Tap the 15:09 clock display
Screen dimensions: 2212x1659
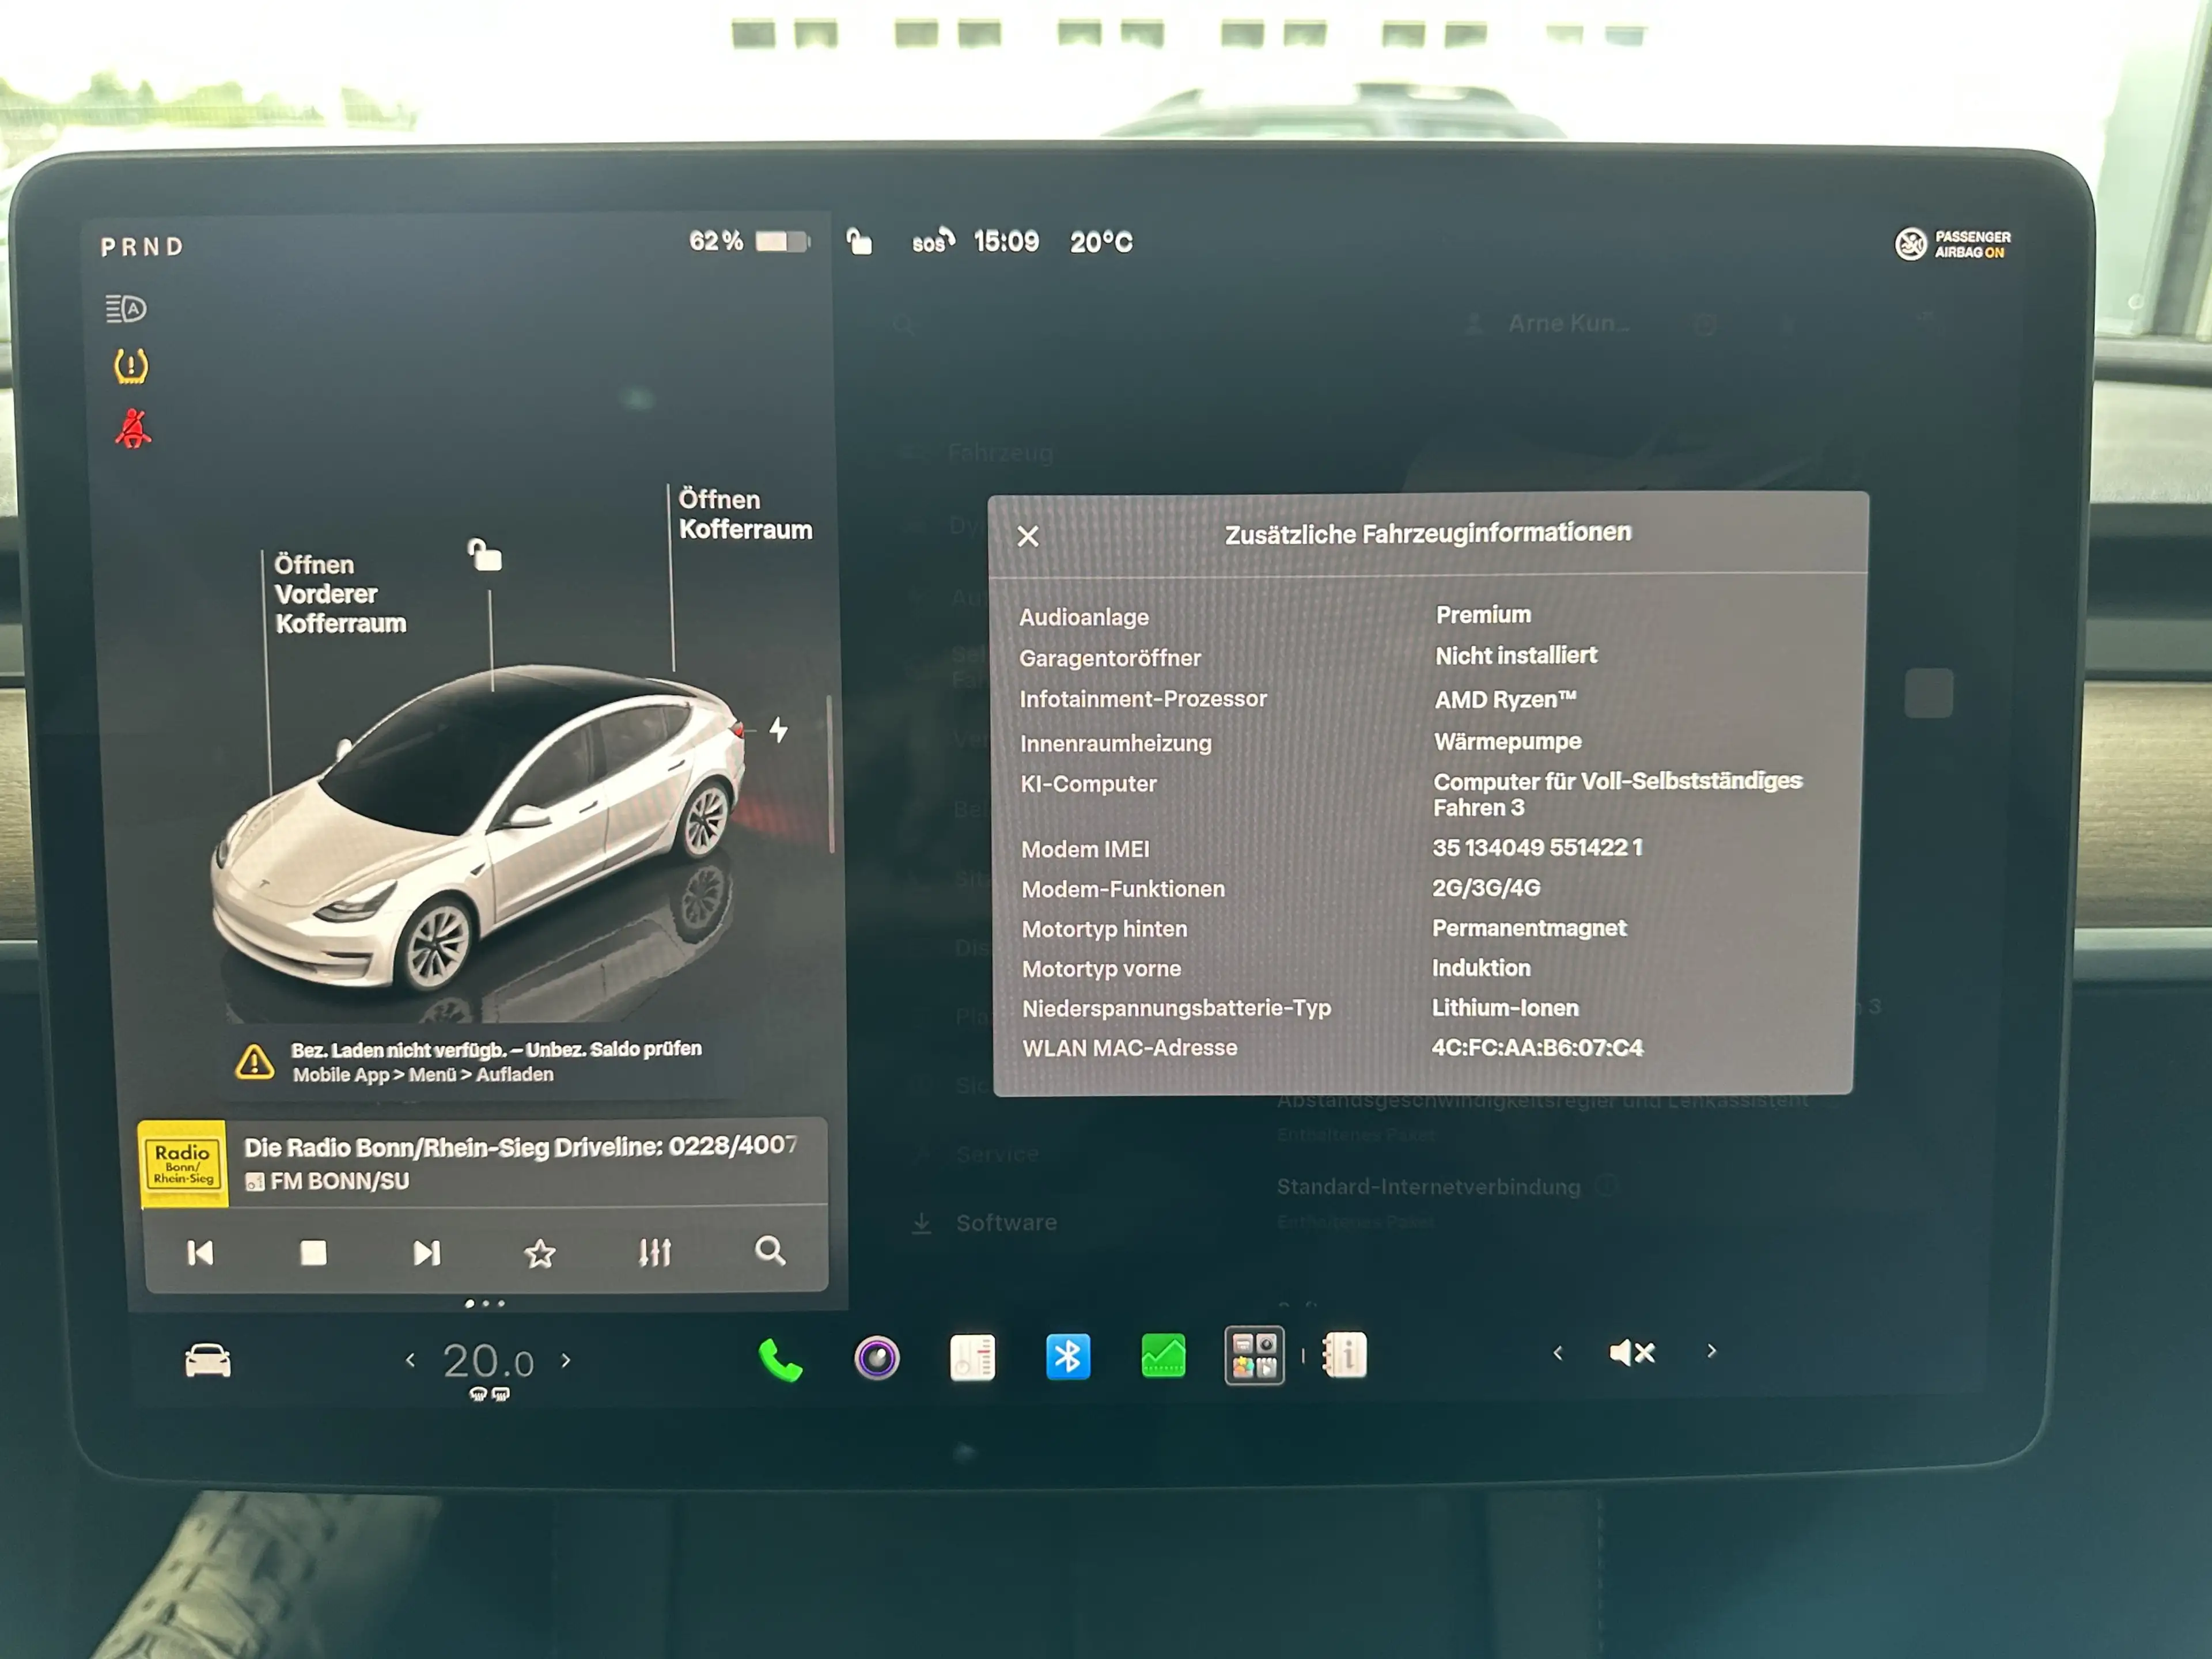(x=1006, y=241)
